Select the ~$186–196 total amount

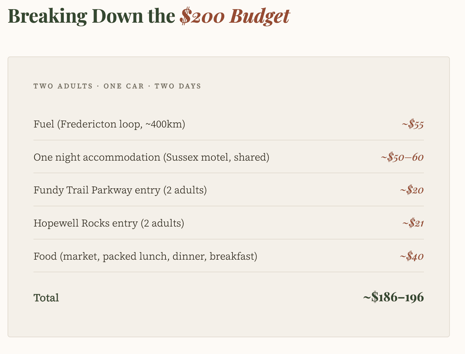(x=393, y=297)
